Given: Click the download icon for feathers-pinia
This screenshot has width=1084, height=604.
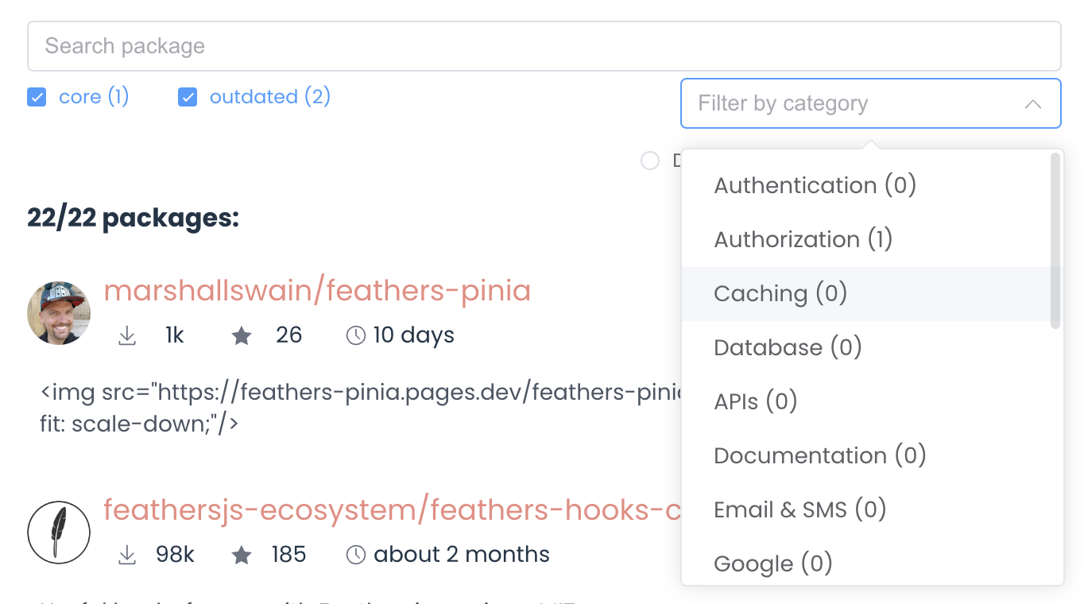Looking at the screenshot, I should [127, 336].
